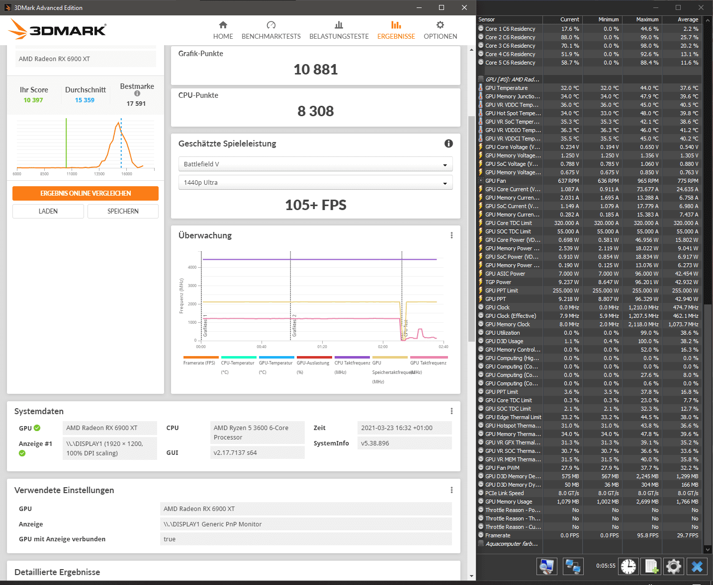Open the Battlefield V game dropdown
Viewport: 713px width, 585px height.
point(316,164)
